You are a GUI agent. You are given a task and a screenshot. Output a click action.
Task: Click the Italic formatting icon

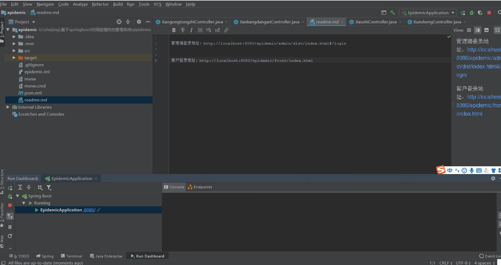(x=191, y=30)
